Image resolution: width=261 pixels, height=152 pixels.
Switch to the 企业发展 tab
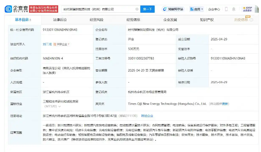pos(170,20)
